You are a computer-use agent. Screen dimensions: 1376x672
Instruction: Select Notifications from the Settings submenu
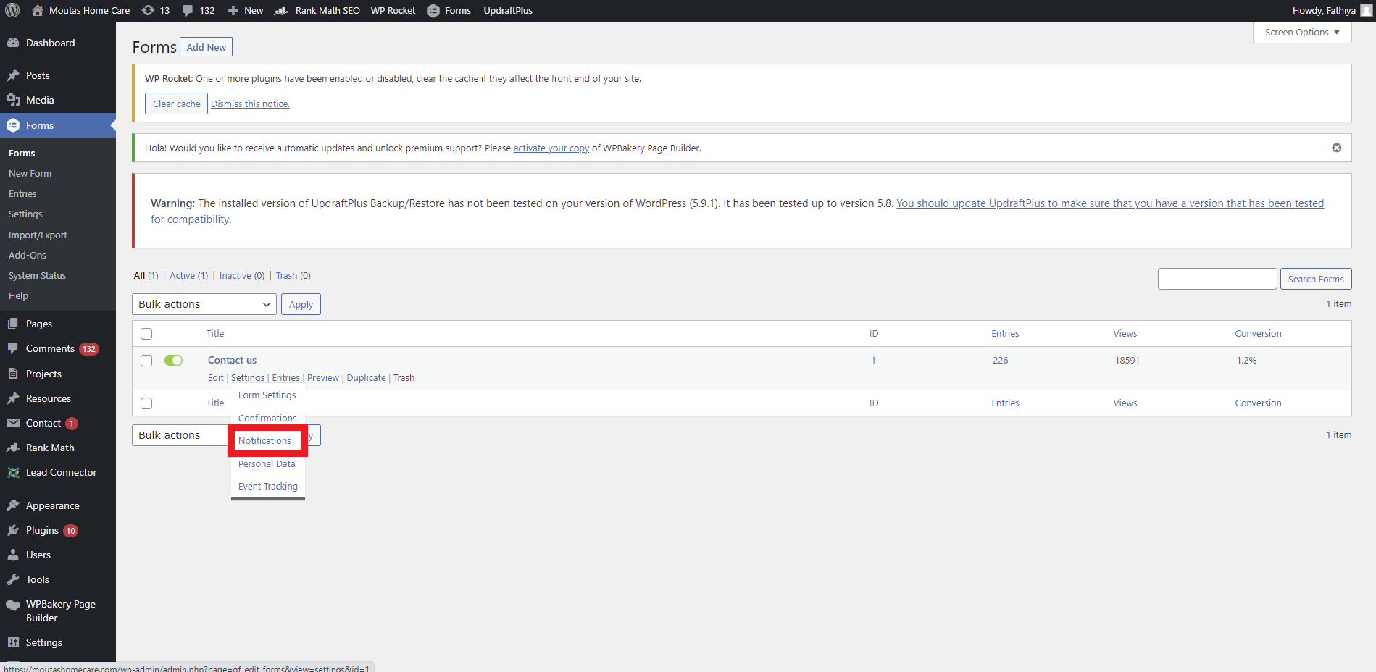click(264, 440)
